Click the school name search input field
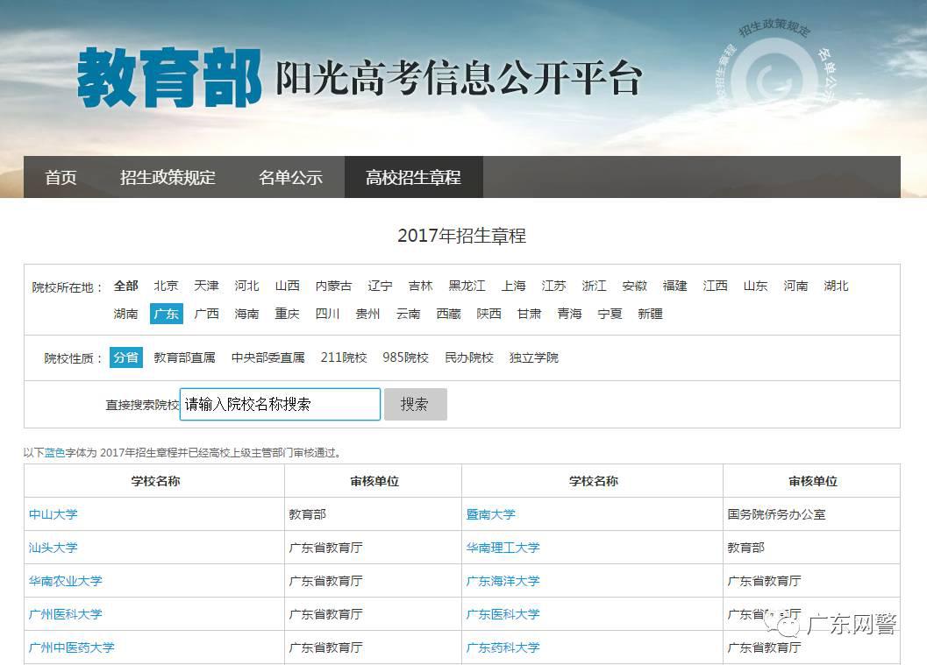The width and height of the screenshot is (927, 665). 280,405
